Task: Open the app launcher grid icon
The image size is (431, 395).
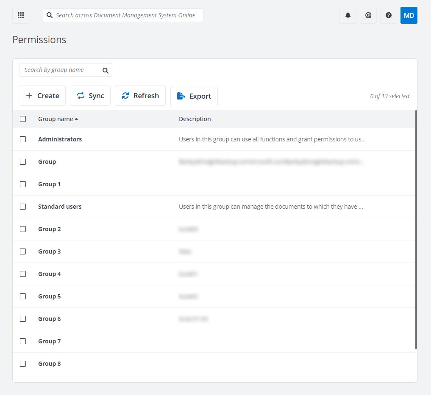Action: tap(20, 15)
